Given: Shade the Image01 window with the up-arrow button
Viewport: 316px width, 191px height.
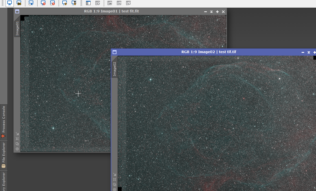Looking at the screenshot, I should (x=211, y=12).
